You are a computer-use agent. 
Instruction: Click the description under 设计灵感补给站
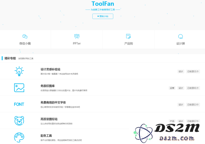pyautogui.click(x=59, y=74)
